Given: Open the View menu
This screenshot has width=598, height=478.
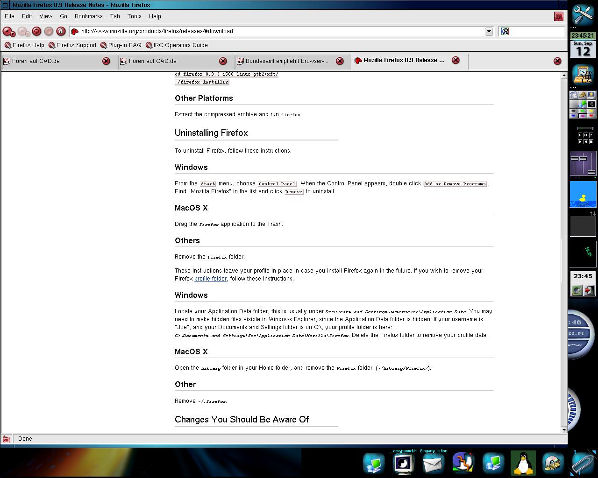Looking at the screenshot, I should coord(46,16).
